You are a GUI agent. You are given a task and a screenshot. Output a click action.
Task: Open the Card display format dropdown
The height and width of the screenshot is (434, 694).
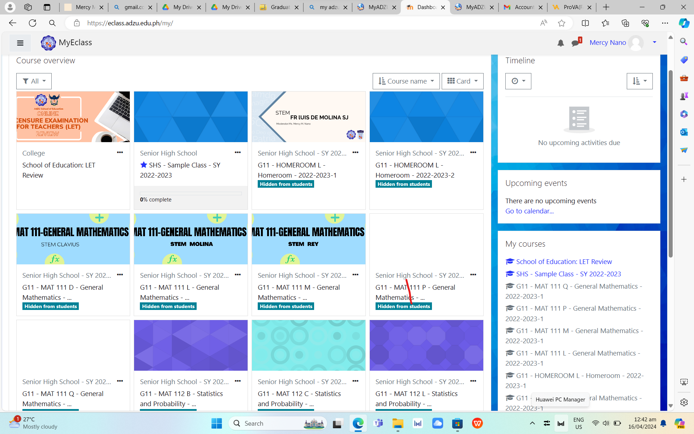coord(462,81)
